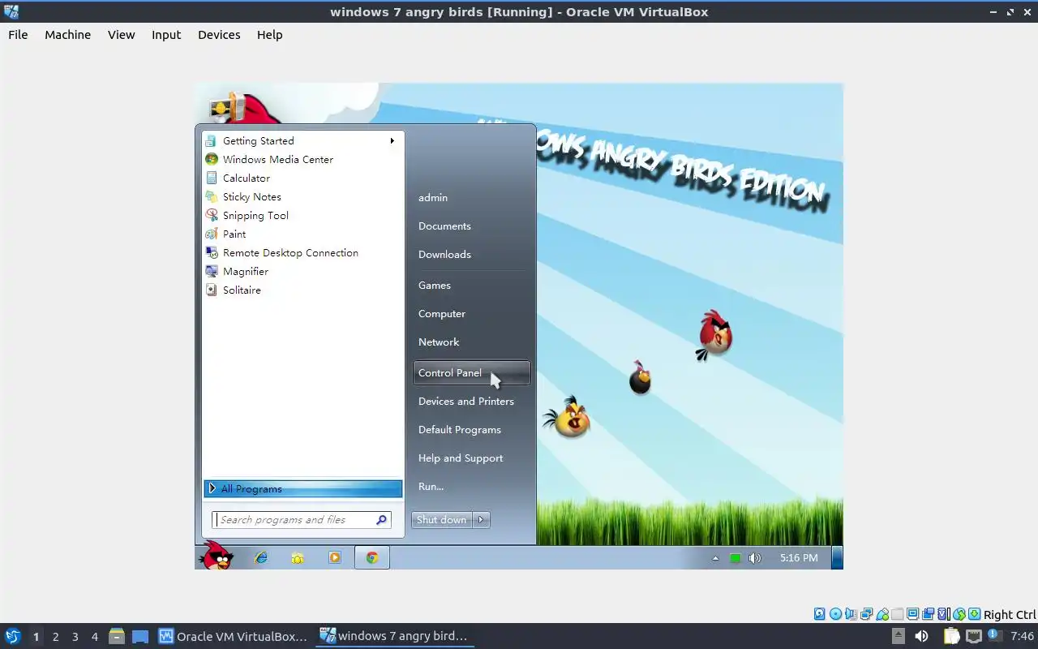Open Control Panel

pyautogui.click(x=471, y=372)
